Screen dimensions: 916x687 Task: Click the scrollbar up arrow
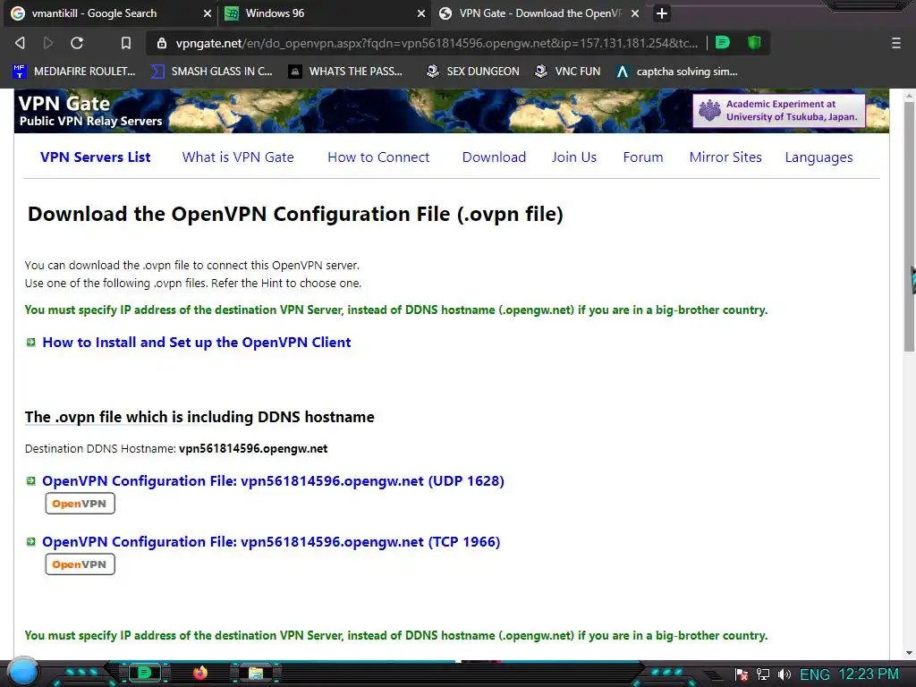909,95
